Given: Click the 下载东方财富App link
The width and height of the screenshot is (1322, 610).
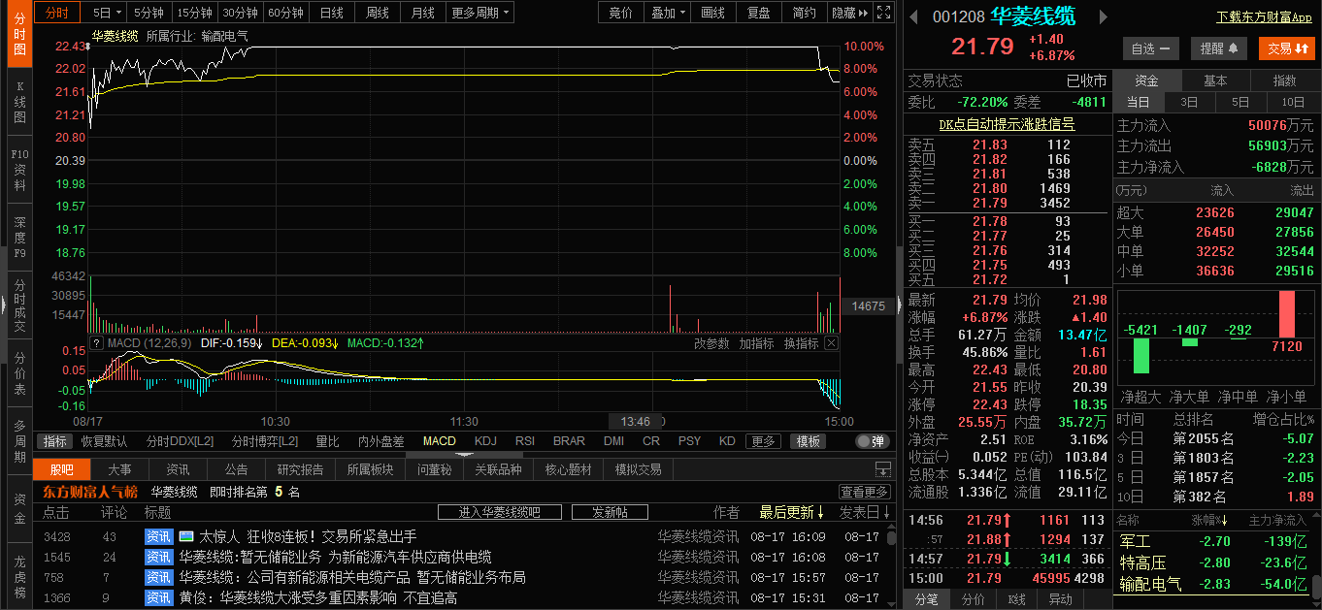Looking at the screenshot, I should (x=1264, y=16).
